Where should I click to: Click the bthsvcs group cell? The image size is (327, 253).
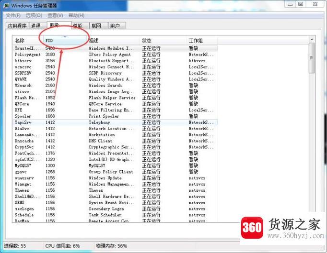coord(197,61)
